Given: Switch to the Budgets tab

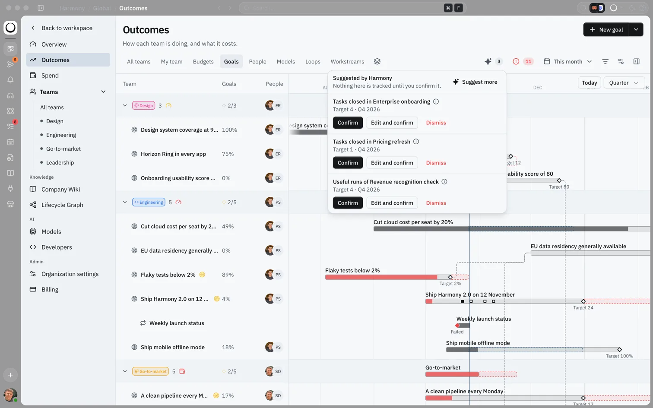Looking at the screenshot, I should click(x=203, y=61).
